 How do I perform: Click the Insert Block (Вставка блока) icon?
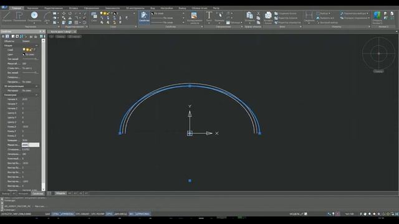[268, 17]
